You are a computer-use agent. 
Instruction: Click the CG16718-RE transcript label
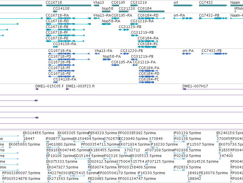click(x=57, y=38)
